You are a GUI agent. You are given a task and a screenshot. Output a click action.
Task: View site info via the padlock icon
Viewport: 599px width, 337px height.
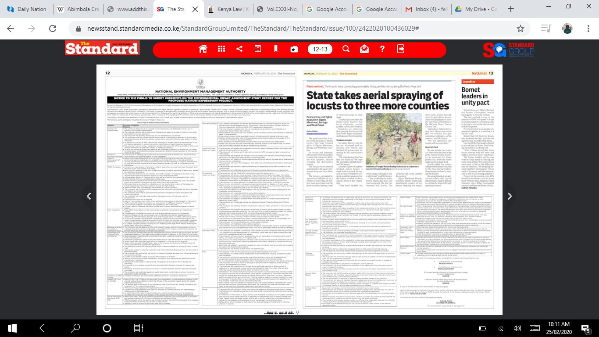(x=78, y=29)
